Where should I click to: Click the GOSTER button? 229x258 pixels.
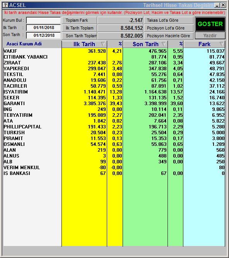coord(210,24)
